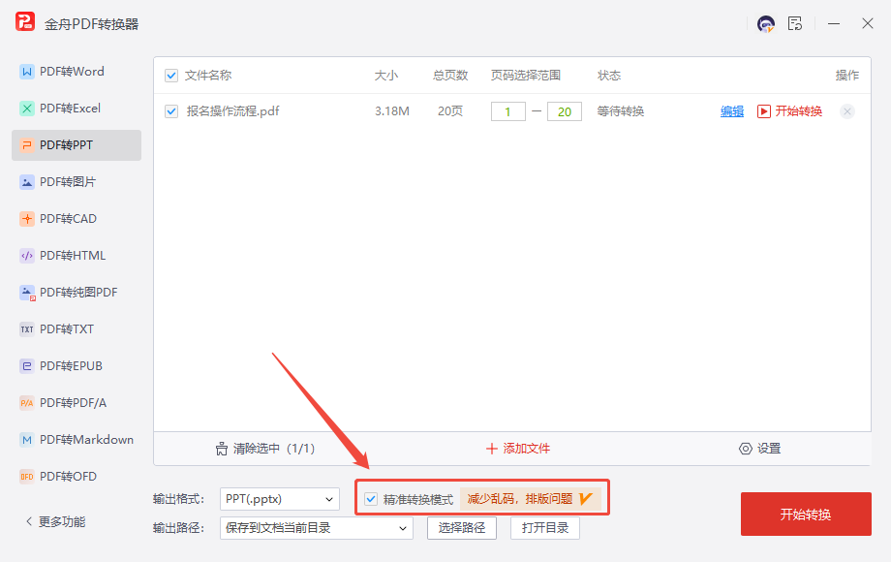Viewport: 891px width, 562px height.
Task: Open the conversion history records icon
Action: point(795,24)
